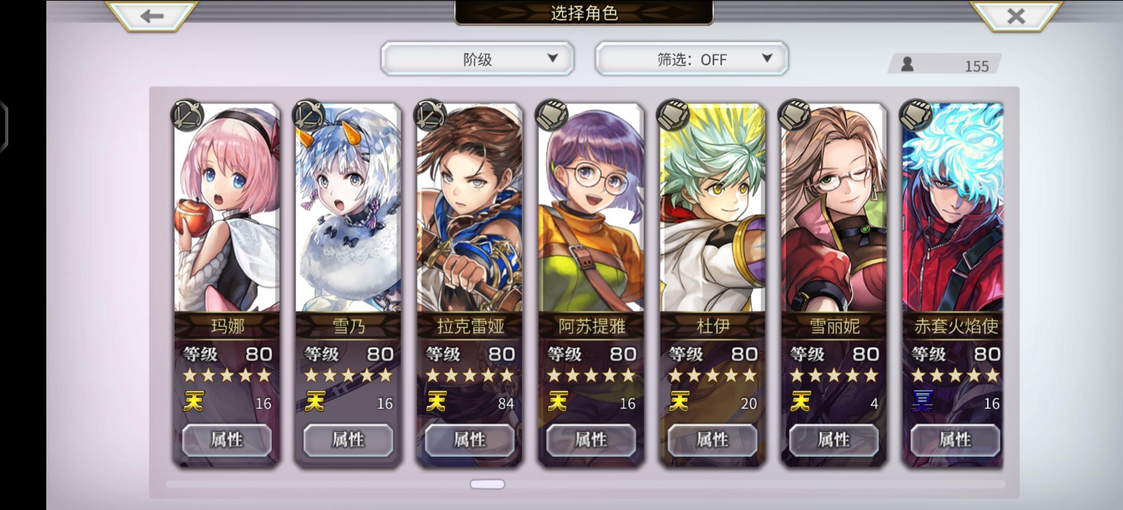Viewport: 1123px width, 510px height.
Task: Click the fist weapon icon on 阿苏提雅's card
Action: tap(552, 115)
